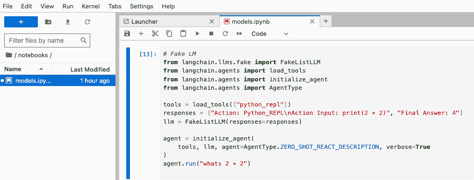The image size is (474, 180).
Task: Restart kernel and run all cells
Action: (239, 33)
